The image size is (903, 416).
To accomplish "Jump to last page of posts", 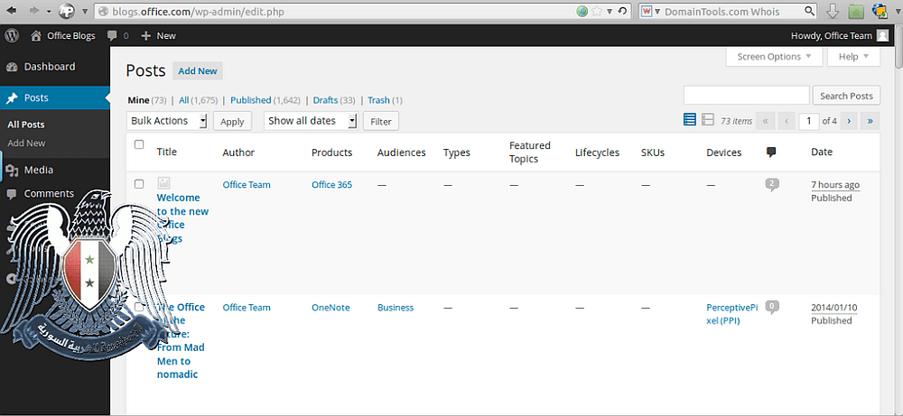I will pyautogui.click(x=870, y=121).
